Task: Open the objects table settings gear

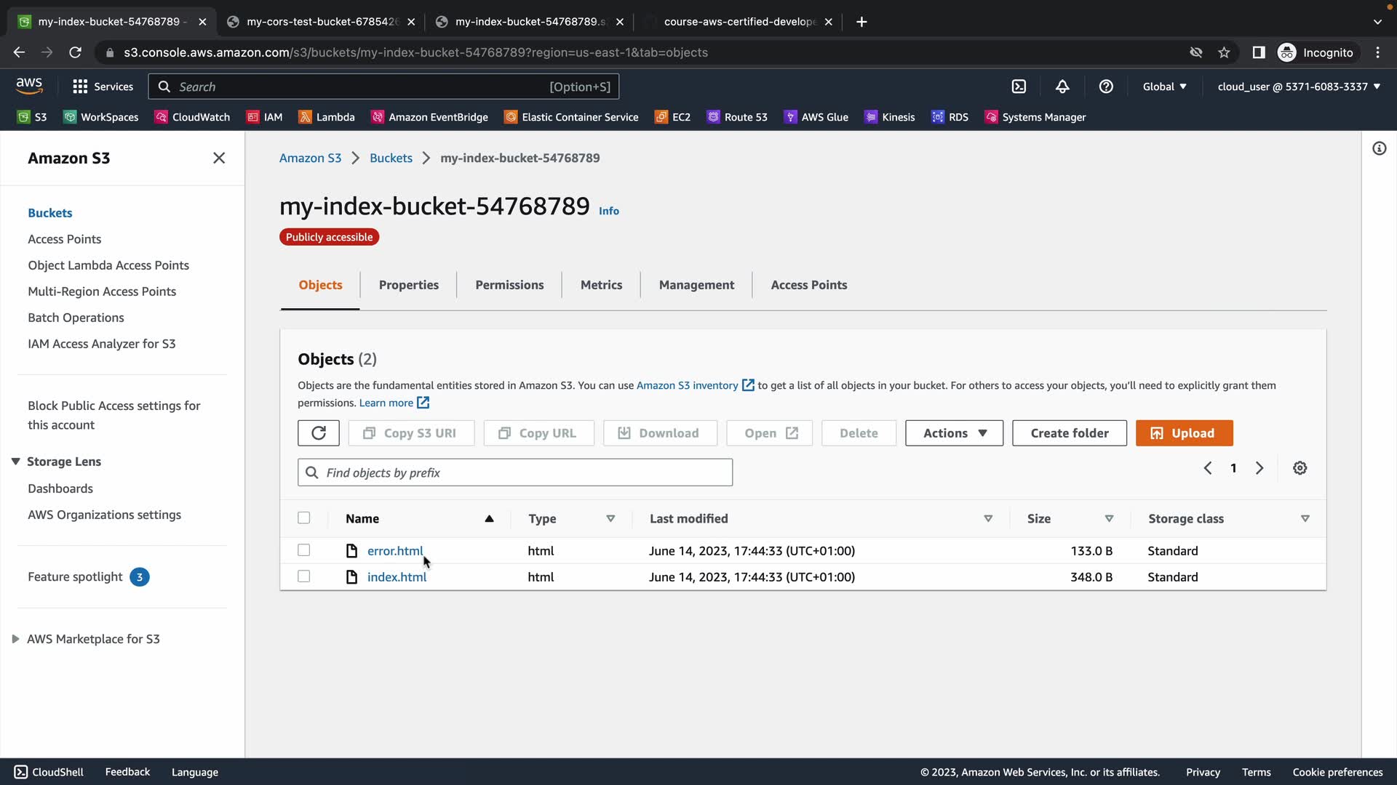Action: (1300, 468)
